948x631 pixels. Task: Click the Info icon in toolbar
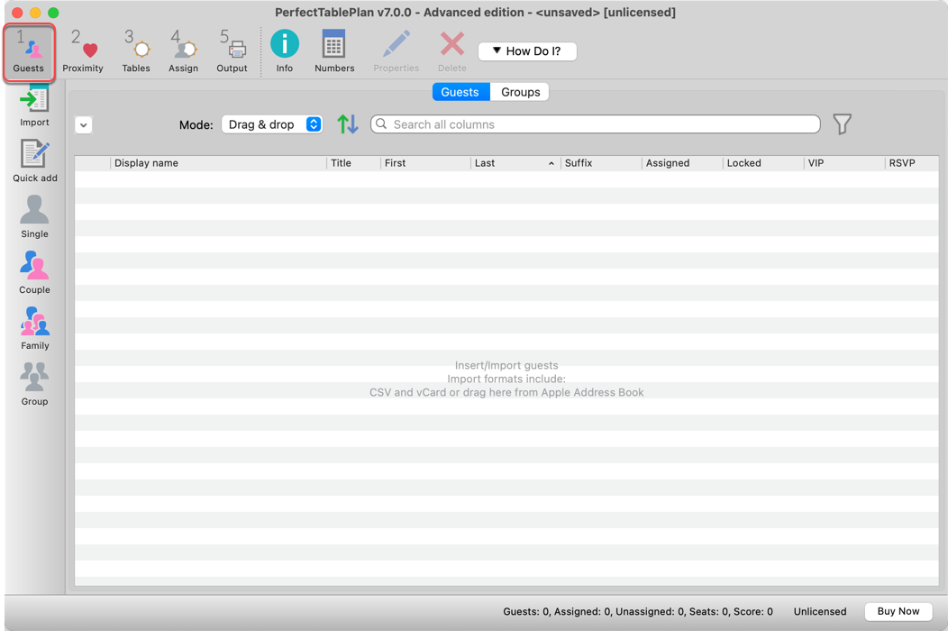(285, 50)
